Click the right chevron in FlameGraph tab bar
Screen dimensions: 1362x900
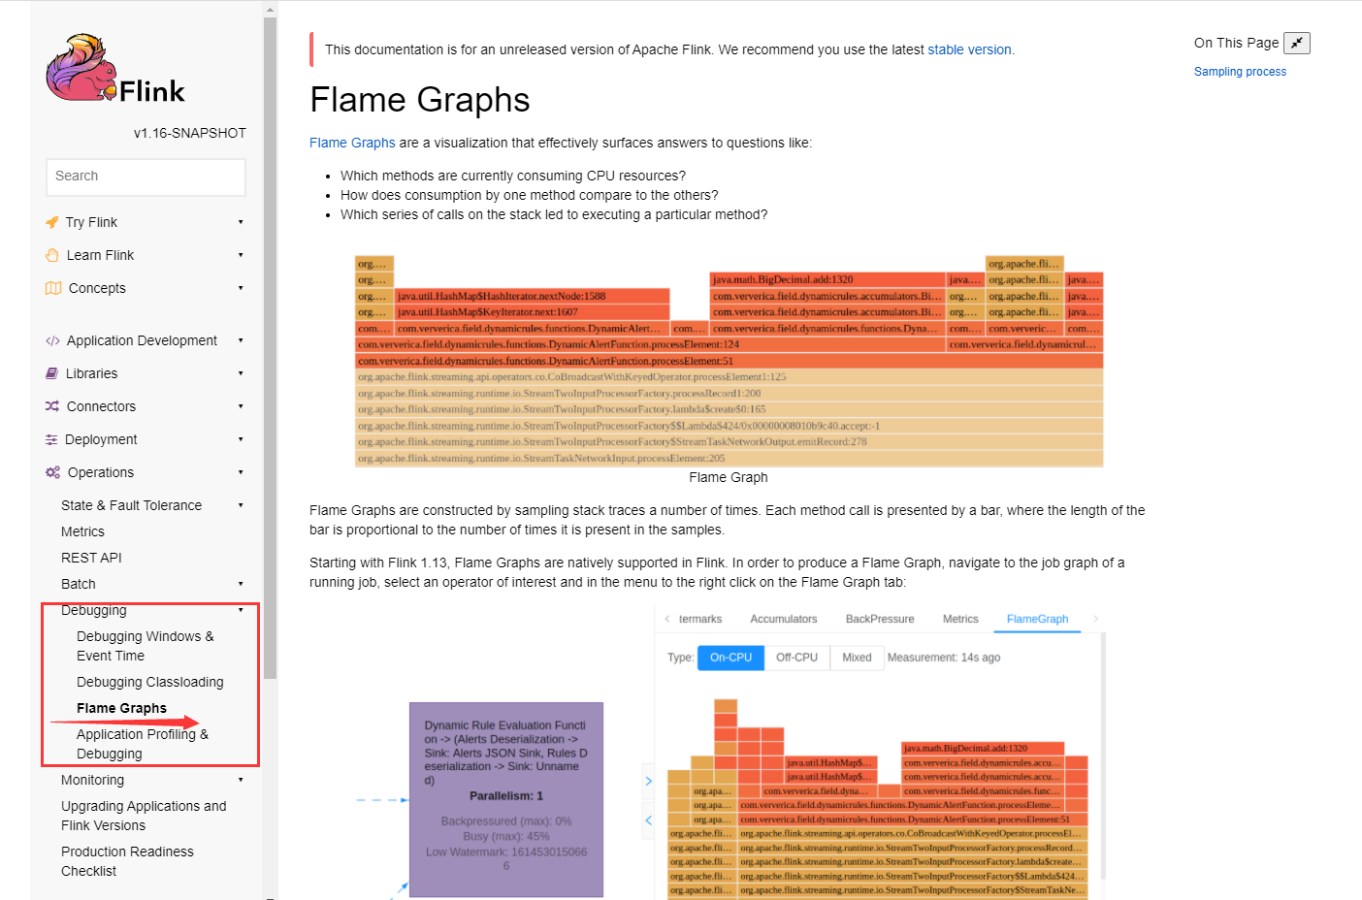coord(1096,619)
